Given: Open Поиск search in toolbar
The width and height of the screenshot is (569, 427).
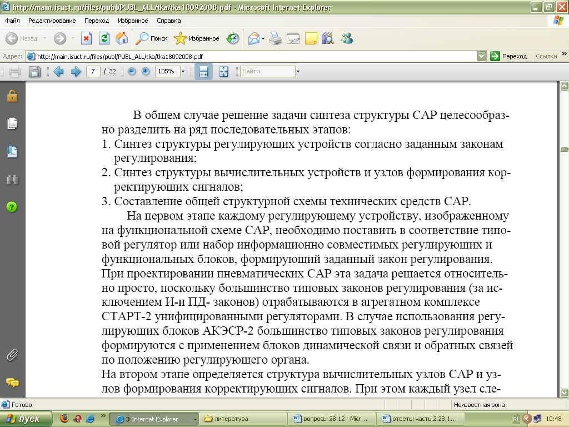Looking at the screenshot, I should (x=152, y=38).
